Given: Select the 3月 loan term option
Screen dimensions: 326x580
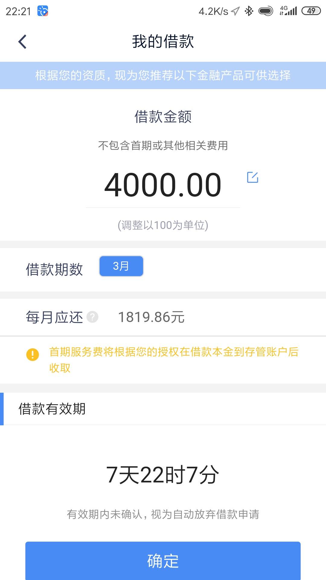Looking at the screenshot, I should (x=121, y=266).
